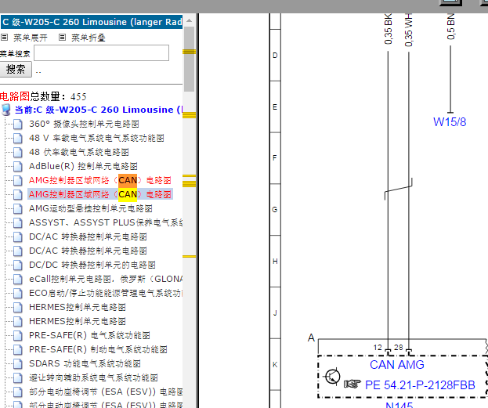Click the header C 级-W205-C 260 Limousine
The height and width of the screenshot is (408, 488).
[x=92, y=22]
